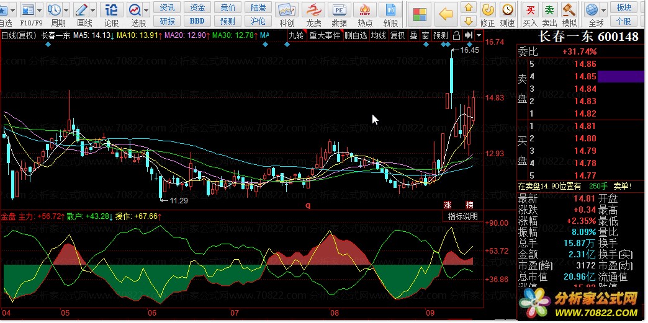
Task: Select the 画线 drawing pencil tool
Action: coord(81,9)
